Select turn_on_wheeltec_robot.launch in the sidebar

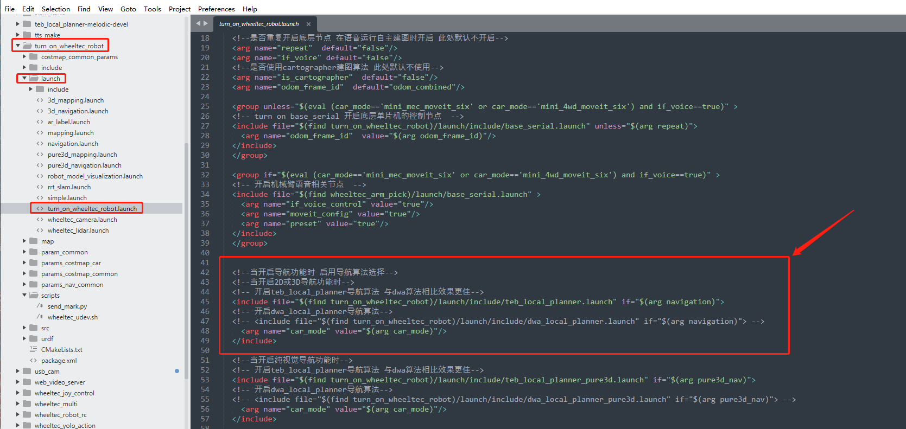[x=92, y=209]
